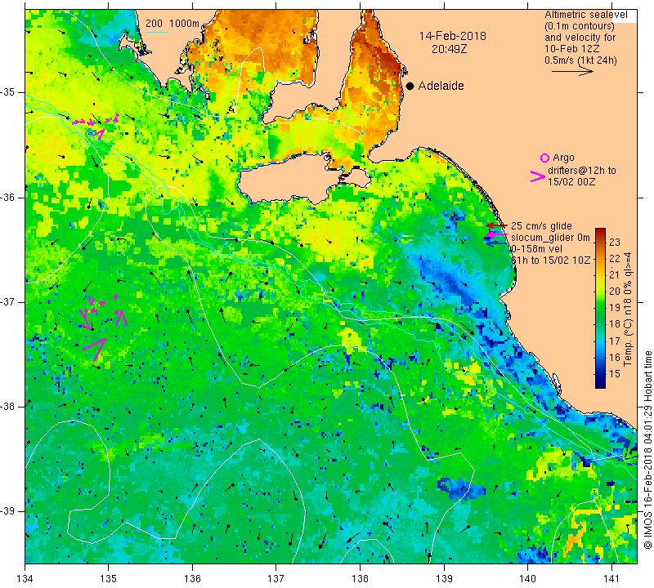The height and width of the screenshot is (588, 654).
Task: Click the 135 longitude axis label
Action: tap(109, 578)
